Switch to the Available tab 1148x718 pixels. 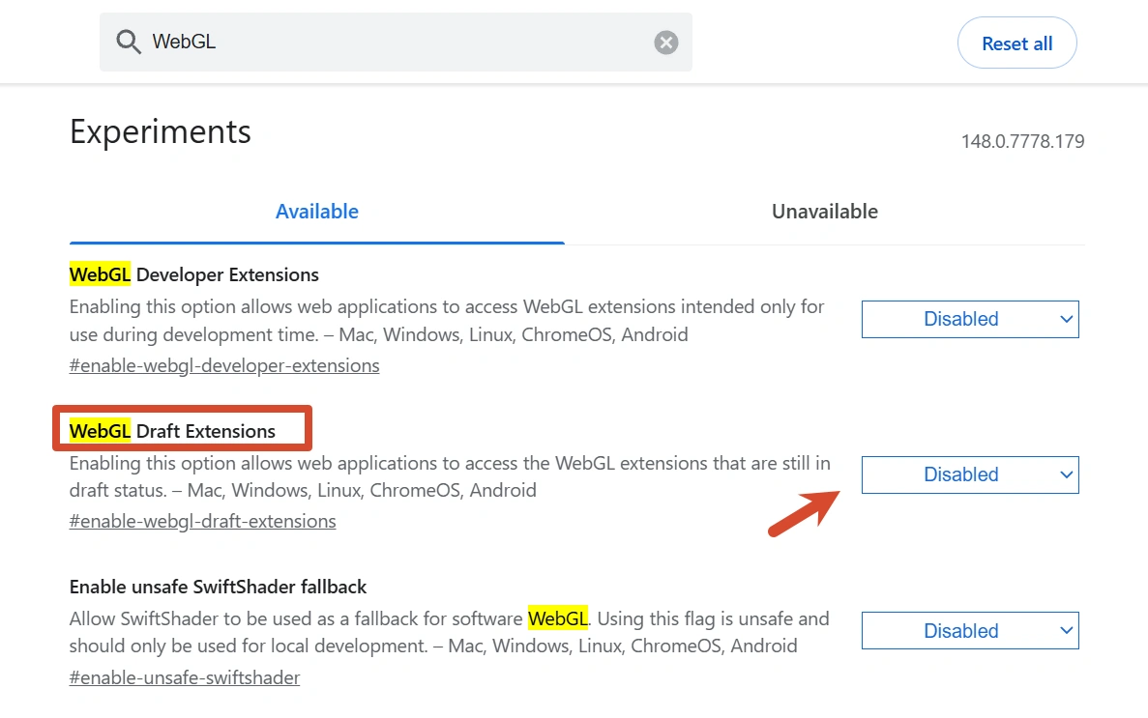pyautogui.click(x=317, y=212)
